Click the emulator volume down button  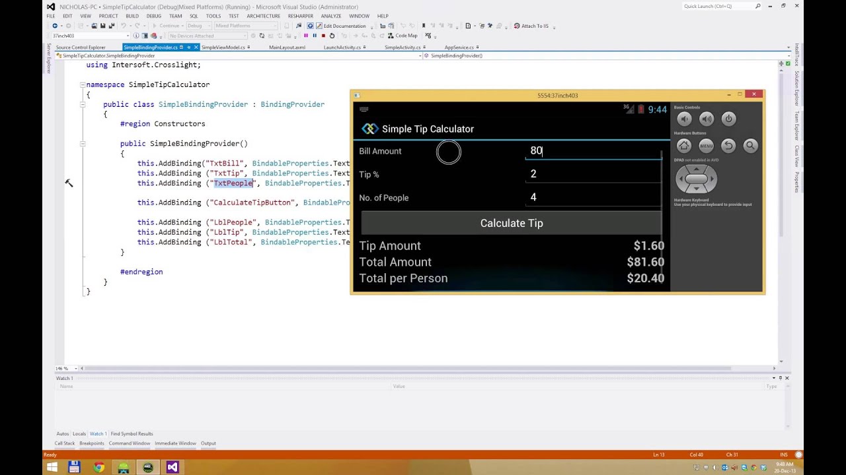(684, 119)
